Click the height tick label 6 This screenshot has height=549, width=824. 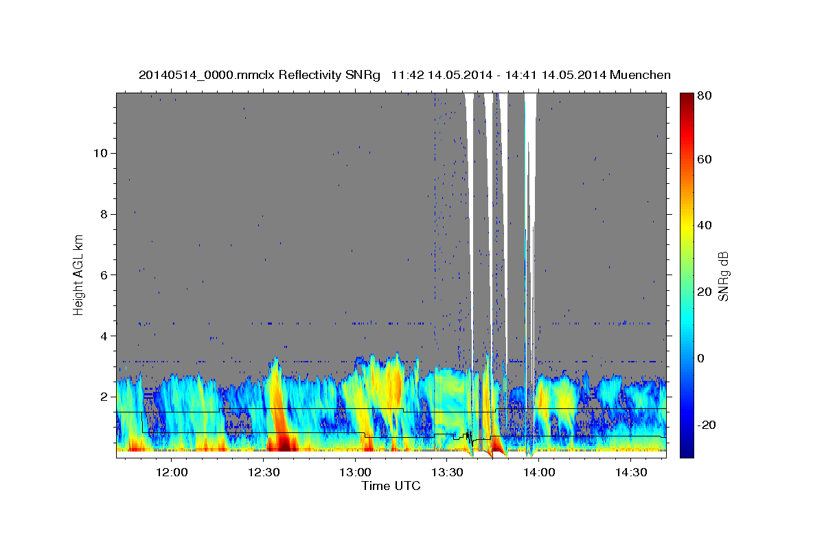pyautogui.click(x=103, y=274)
